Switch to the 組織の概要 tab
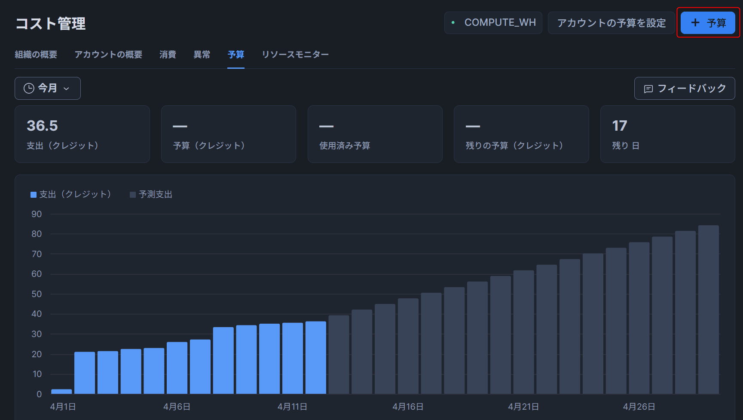 [36, 55]
